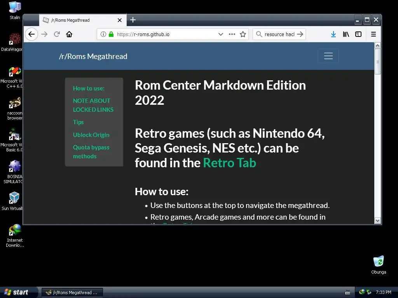Image resolution: width=398 pixels, height=298 pixels.
Task: Click the /r/Roms Megathread taskbar button
Action: click(72, 293)
